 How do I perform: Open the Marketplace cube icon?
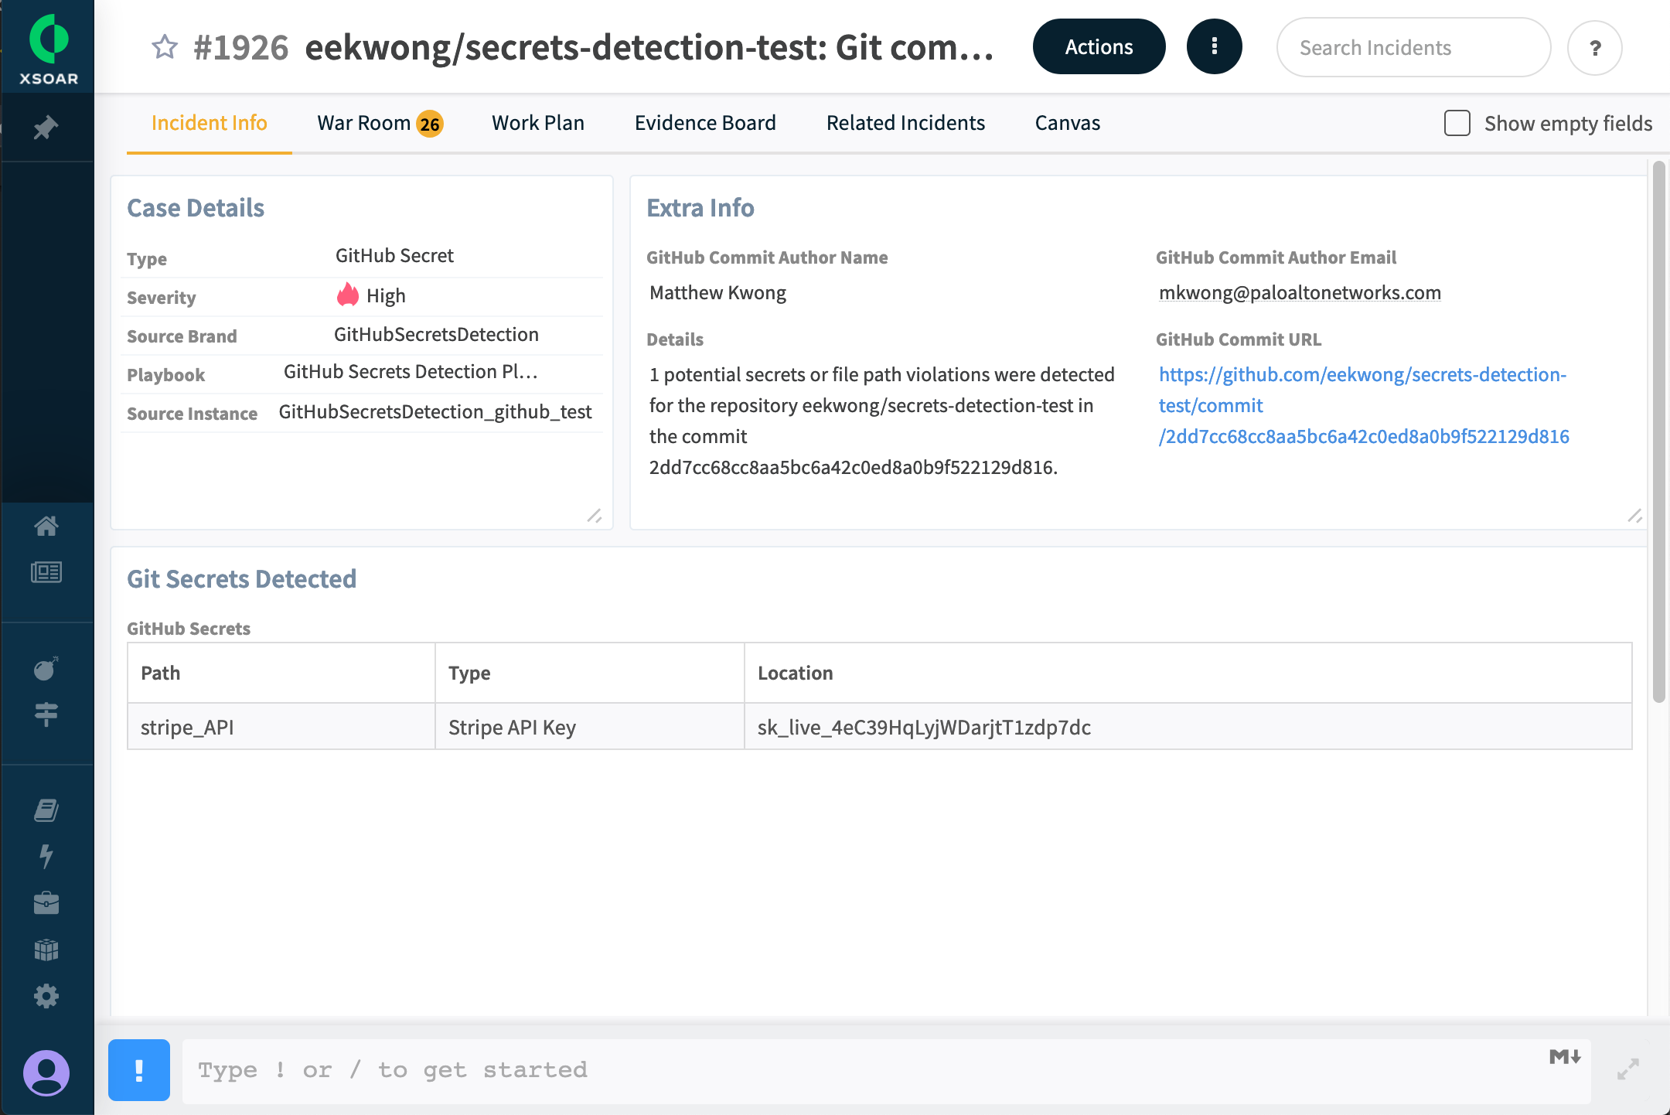(x=46, y=950)
